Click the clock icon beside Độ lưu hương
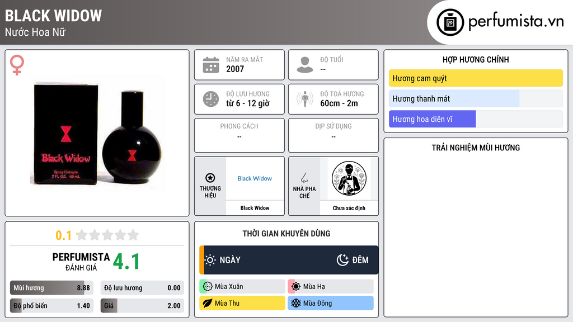The height and width of the screenshot is (322, 573). 211,99
